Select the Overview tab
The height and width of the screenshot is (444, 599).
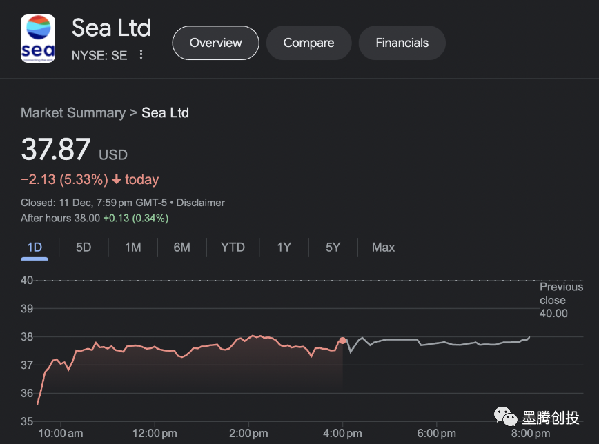pos(215,43)
